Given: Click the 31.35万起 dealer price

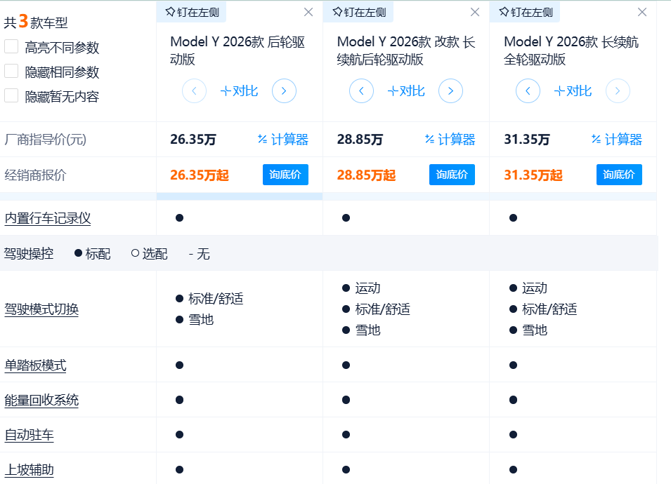Looking at the screenshot, I should click(x=533, y=175).
